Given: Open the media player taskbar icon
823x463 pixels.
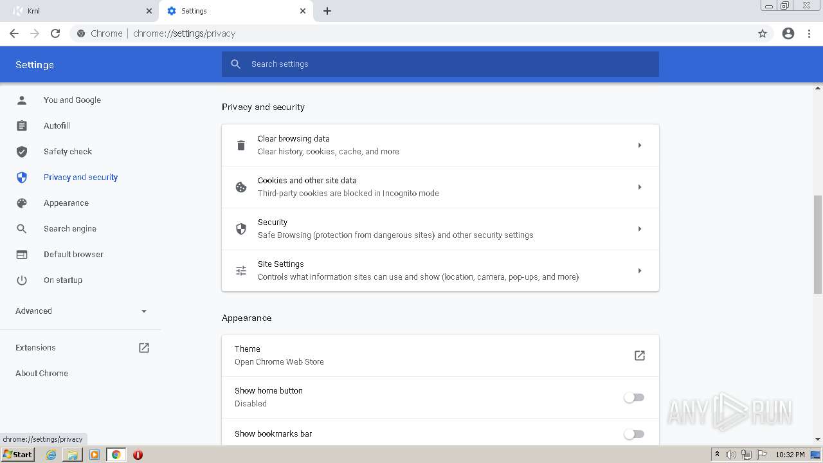Looking at the screenshot, I should (95, 455).
